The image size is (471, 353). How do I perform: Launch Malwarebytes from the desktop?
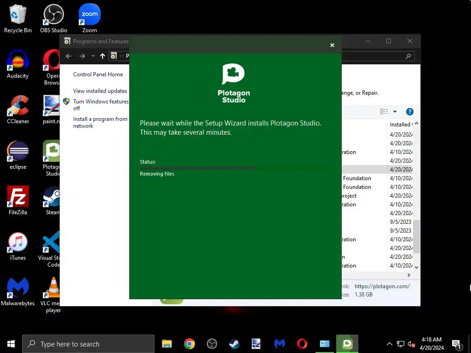pyautogui.click(x=18, y=292)
